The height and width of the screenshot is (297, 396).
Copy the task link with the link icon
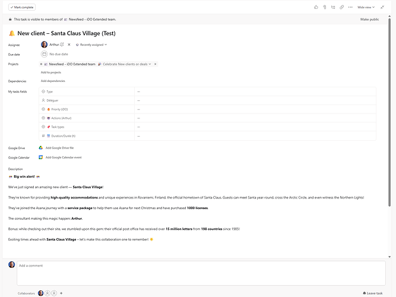[342, 7]
